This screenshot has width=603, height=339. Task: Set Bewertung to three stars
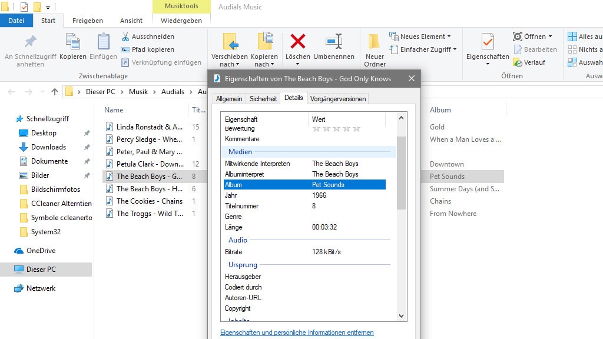336,129
